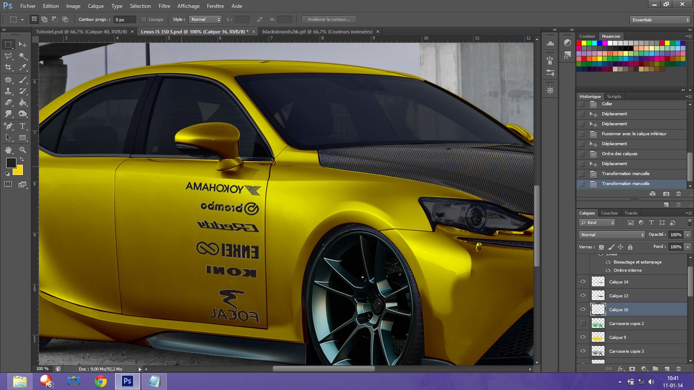
Task: Open the Style dropdown set to Normal
Action: click(x=205, y=19)
